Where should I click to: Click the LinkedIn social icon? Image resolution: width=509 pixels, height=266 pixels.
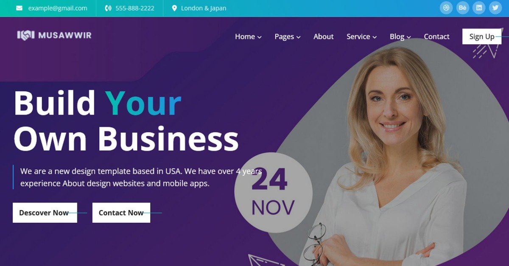(x=479, y=8)
